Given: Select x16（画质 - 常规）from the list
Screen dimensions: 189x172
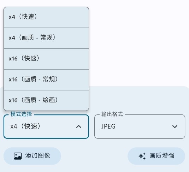Looking at the screenshot, I should tap(46, 80).
